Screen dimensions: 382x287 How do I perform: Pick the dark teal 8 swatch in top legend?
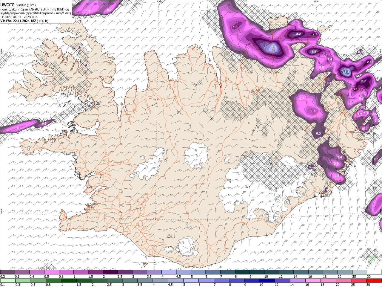[242, 272]
